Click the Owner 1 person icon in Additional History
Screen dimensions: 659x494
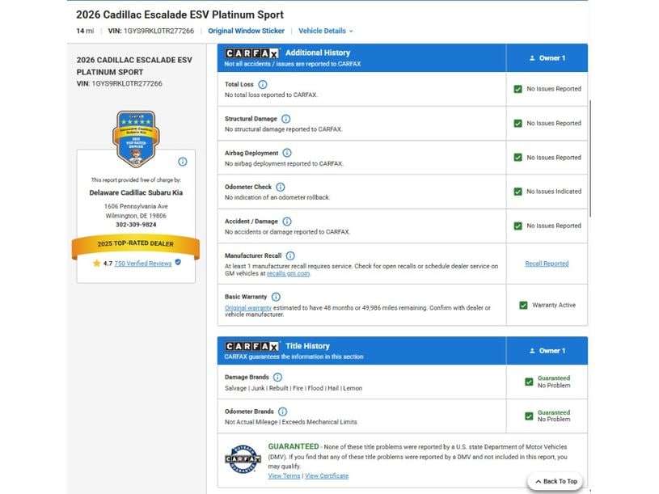point(532,58)
